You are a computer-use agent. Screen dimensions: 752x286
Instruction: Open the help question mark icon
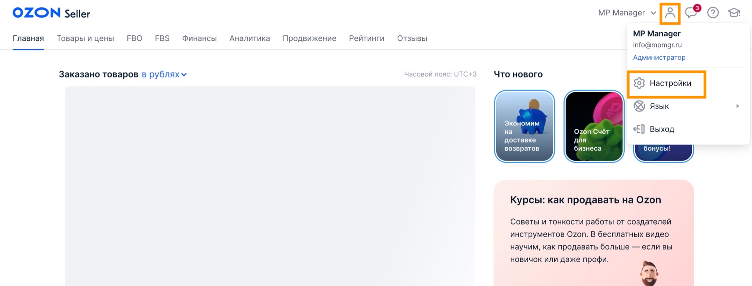713,13
